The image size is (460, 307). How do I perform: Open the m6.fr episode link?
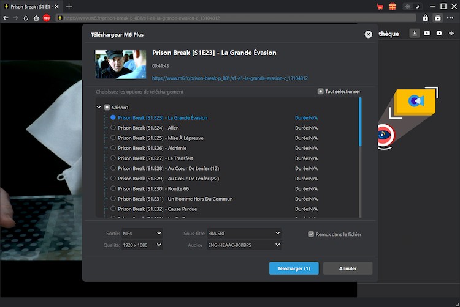pyautogui.click(x=230, y=78)
